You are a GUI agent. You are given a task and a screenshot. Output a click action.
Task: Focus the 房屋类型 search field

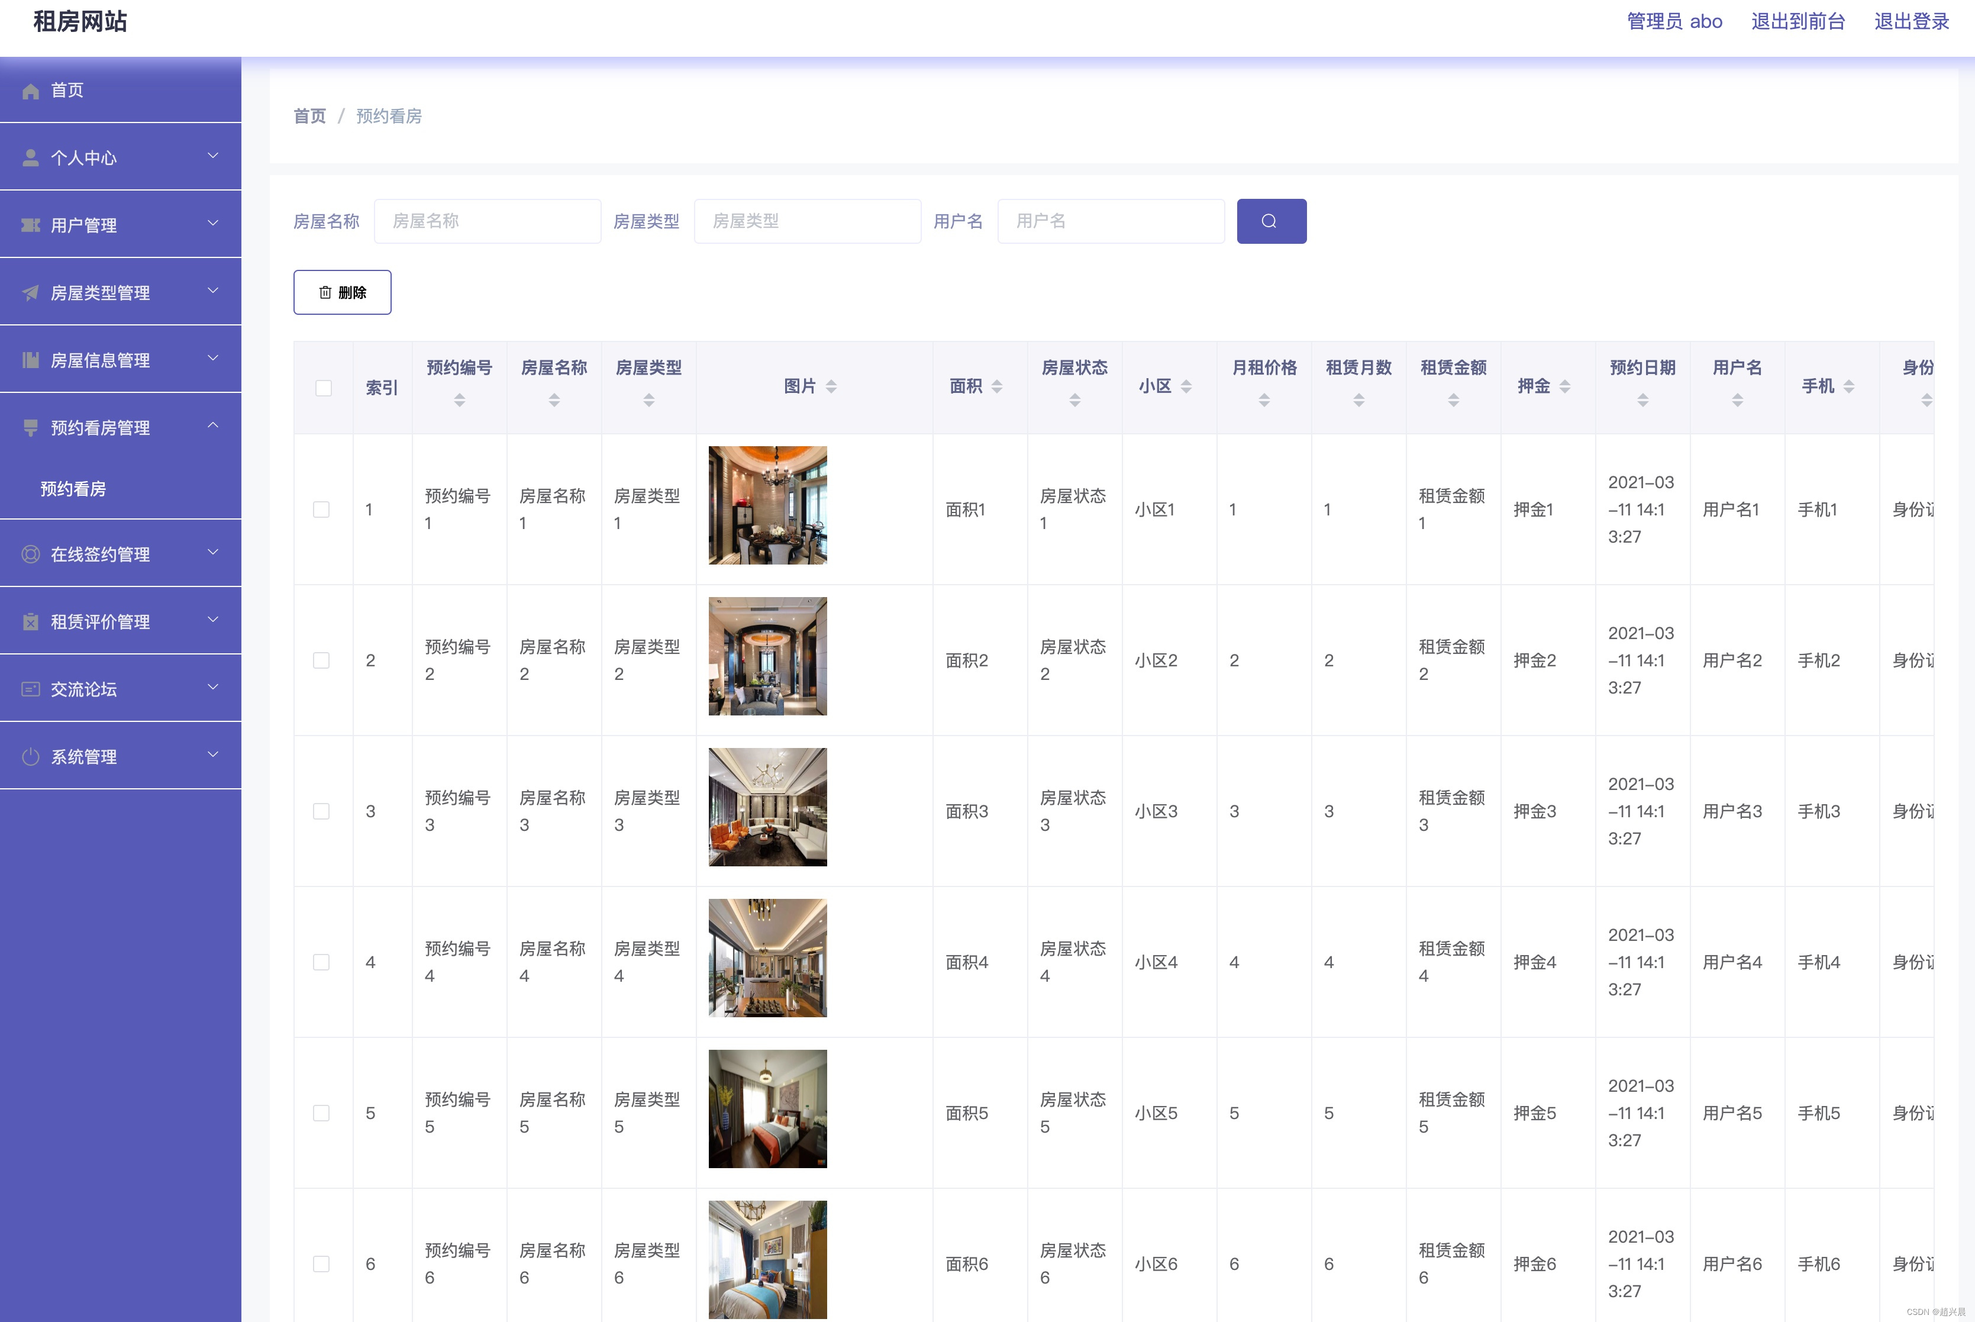pos(808,221)
